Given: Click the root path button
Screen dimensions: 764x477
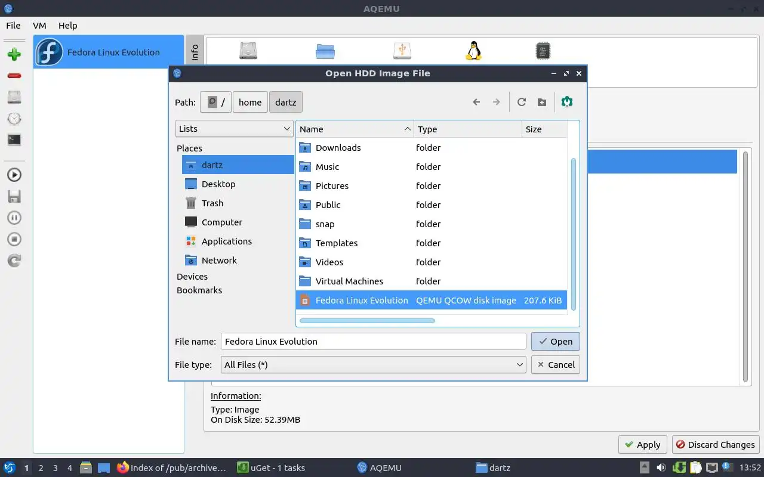Looking at the screenshot, I should [x=215, y=102].
